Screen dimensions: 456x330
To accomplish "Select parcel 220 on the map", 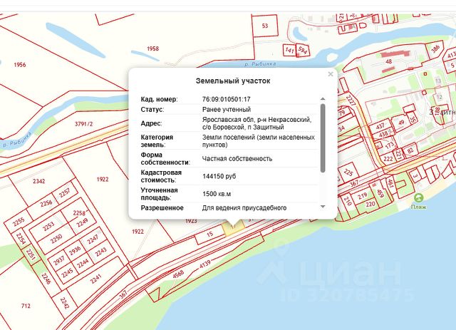I will click(x=370, y=205).
